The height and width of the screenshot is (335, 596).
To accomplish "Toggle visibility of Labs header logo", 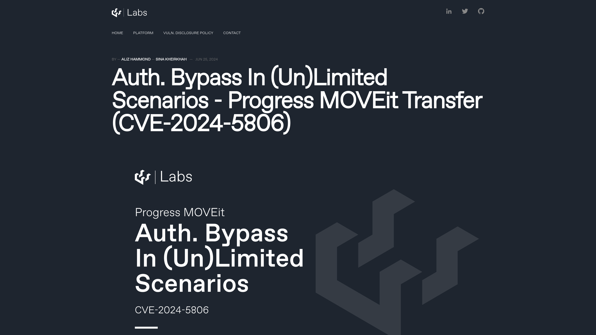I will coord(129,13).
